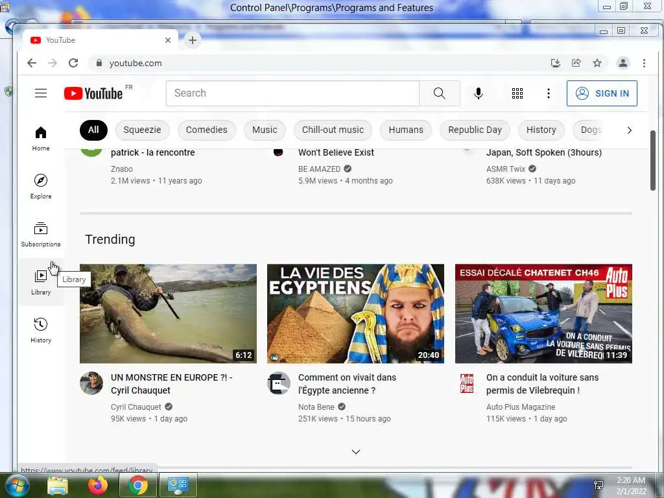
Task: Click the SIGN IN button
Action: 602,93
